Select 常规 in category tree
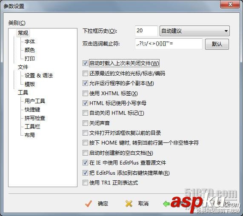This screenshot has width=243, height=216. pyautogui.click(x=23, y=33)
